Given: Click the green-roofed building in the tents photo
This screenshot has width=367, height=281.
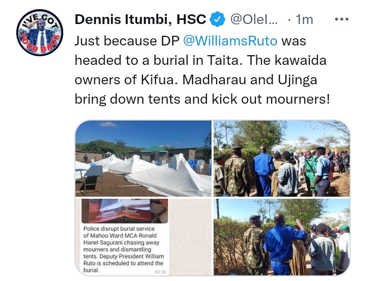Looking at the screenshot, I should tap(154, 153).
